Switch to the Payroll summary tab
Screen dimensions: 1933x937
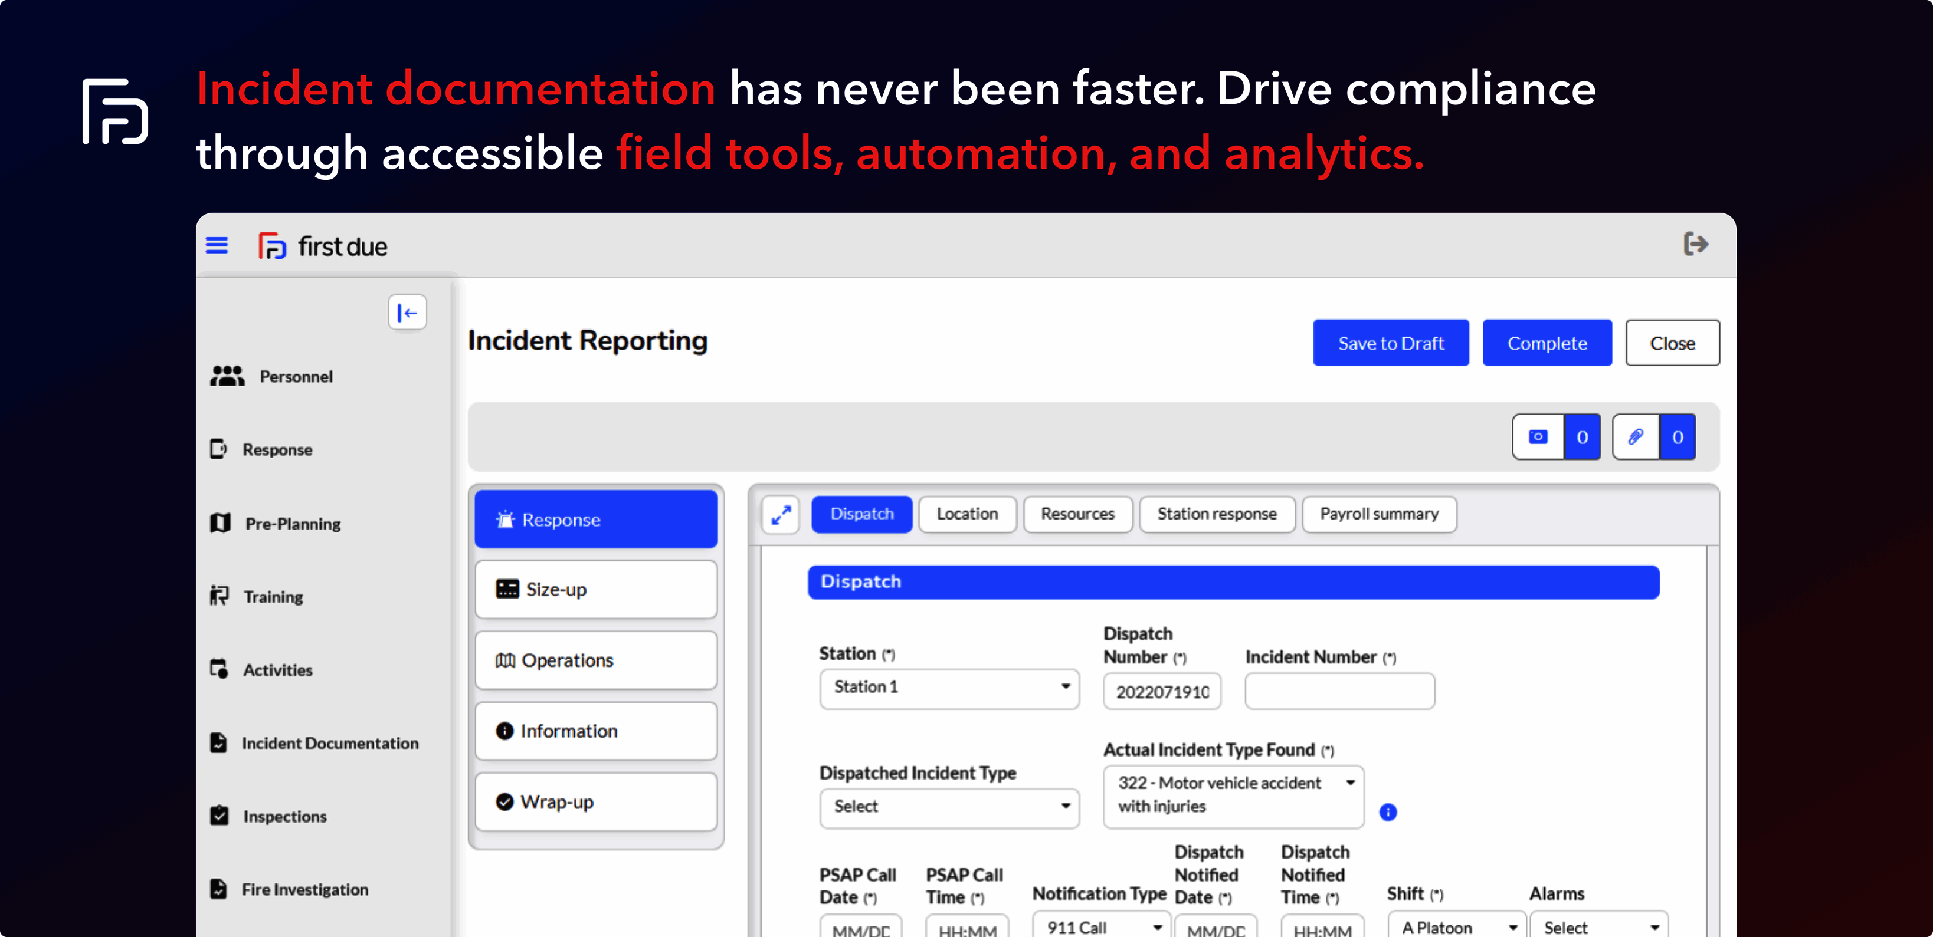coord(1378,514)
